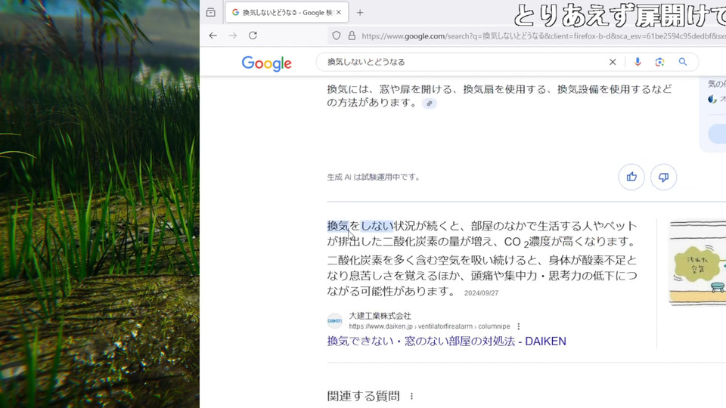
Task: Click the 2024/09/27 date text
Action: click(481, 293)
